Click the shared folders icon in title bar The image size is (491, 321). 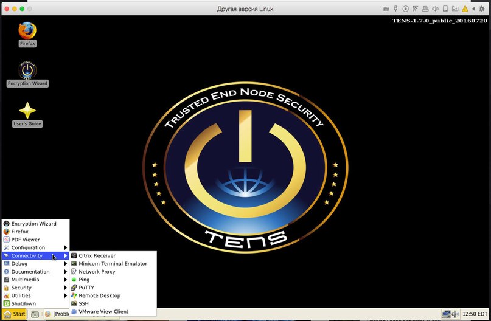click(x=455, y=9)
